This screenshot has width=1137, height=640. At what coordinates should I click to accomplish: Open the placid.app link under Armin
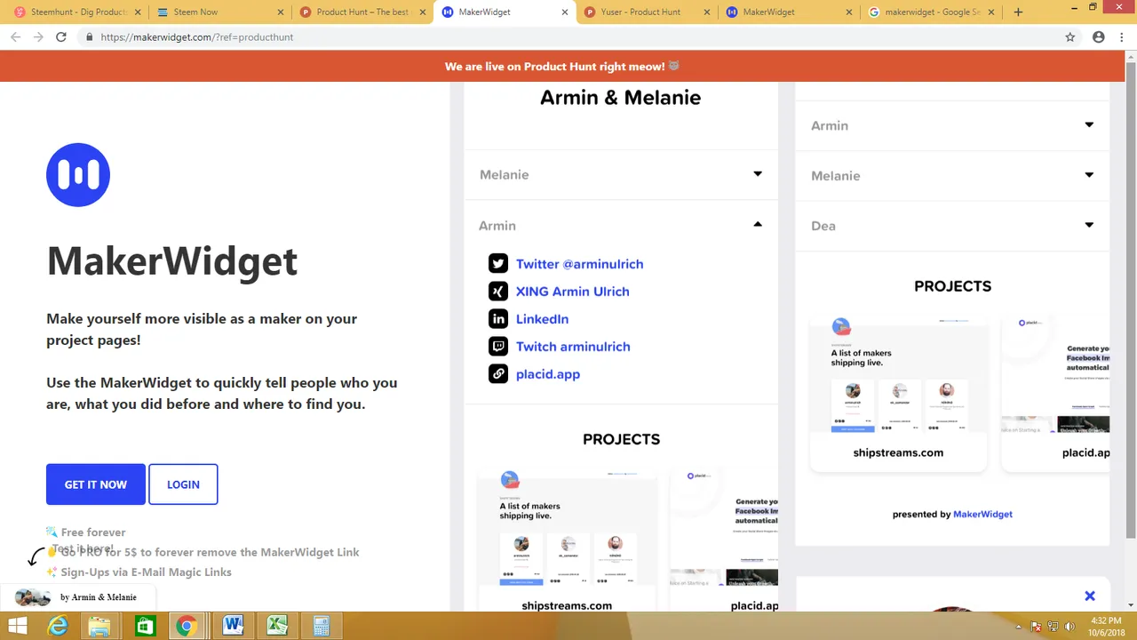pyautogui.click(x=548, y=374)
